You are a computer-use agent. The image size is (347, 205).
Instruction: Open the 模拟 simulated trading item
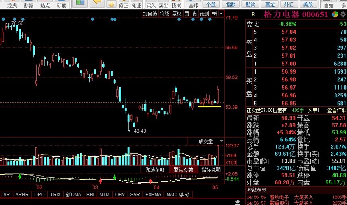coord(176,5)
